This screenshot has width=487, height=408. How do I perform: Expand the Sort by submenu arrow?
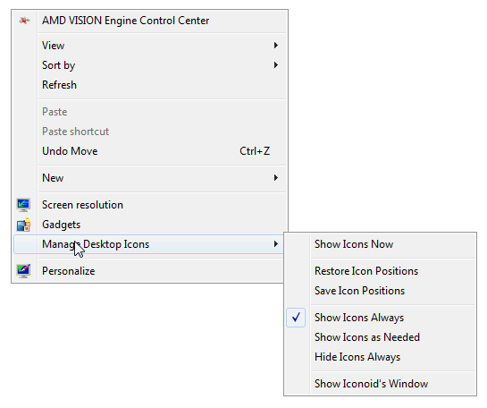coord(275,65)
